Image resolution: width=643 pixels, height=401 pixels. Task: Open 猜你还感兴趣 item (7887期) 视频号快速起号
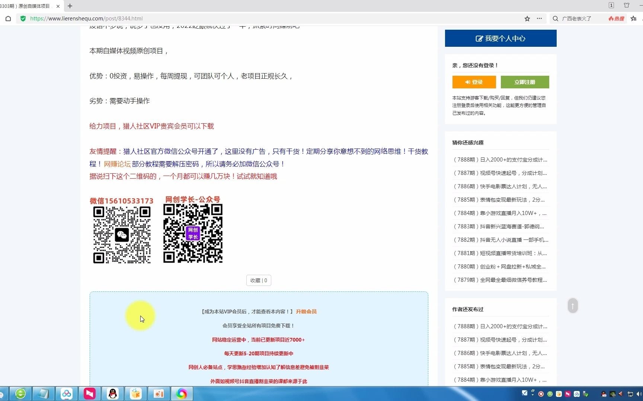click(x=500, y=173)
